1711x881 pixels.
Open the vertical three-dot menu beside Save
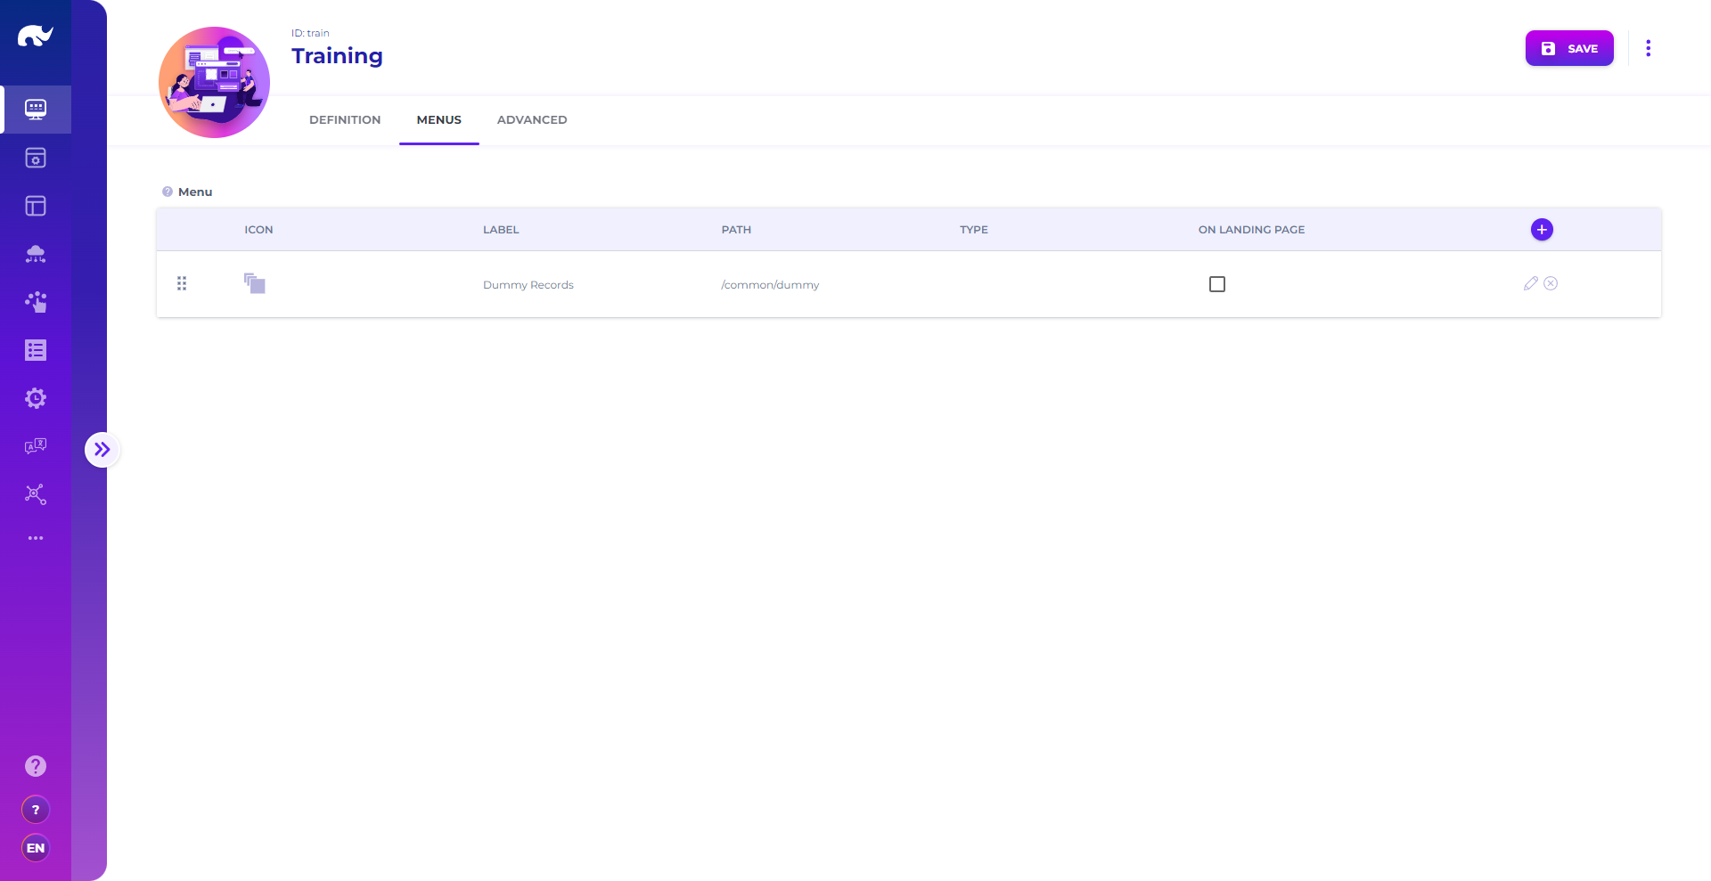coord(1648,48)
